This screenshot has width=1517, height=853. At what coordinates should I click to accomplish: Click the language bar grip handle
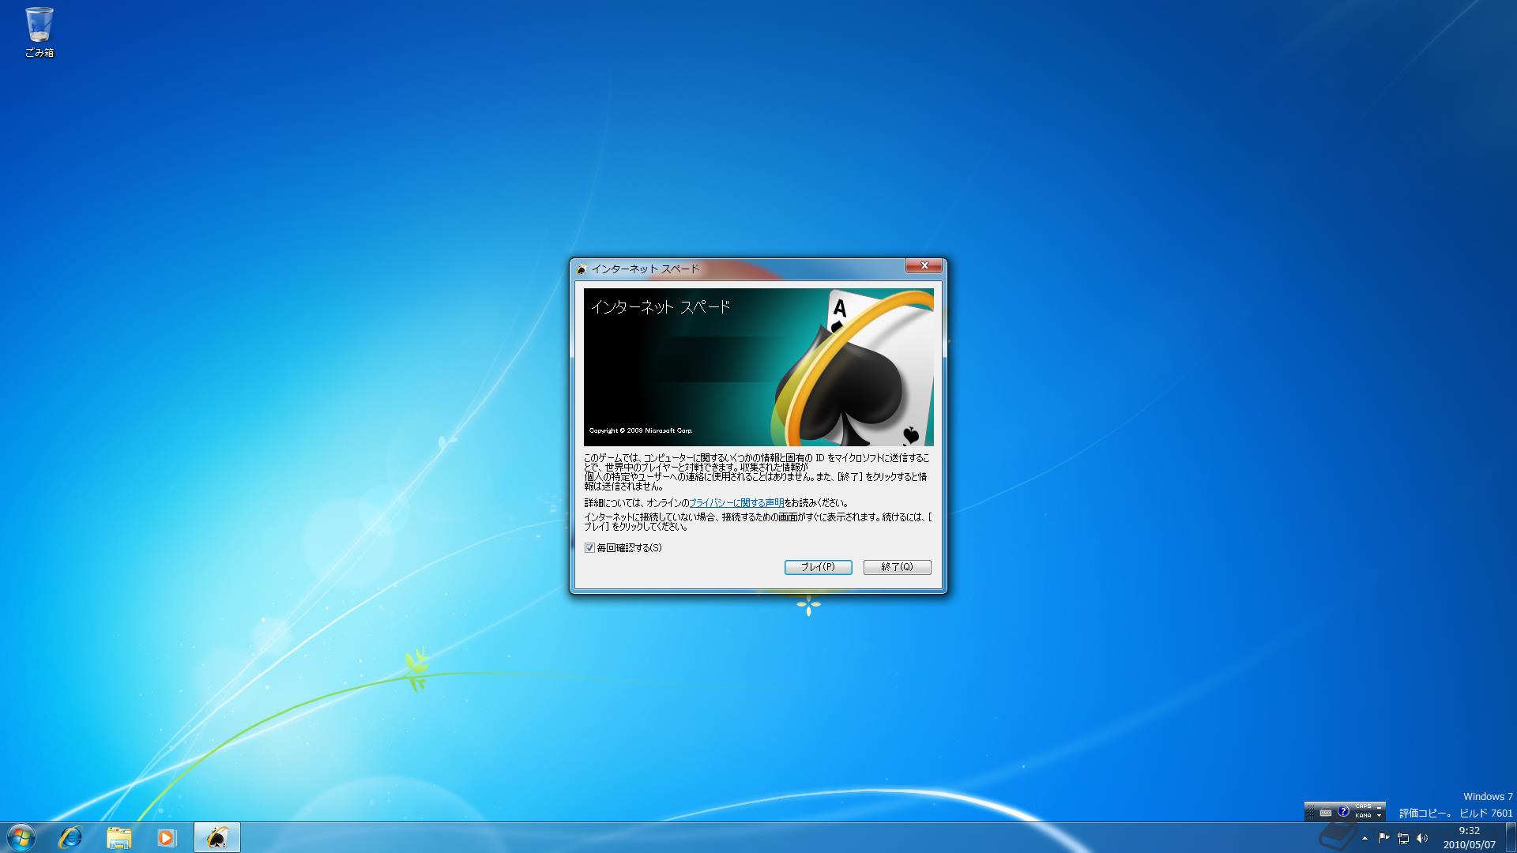tap(1311, 812)
